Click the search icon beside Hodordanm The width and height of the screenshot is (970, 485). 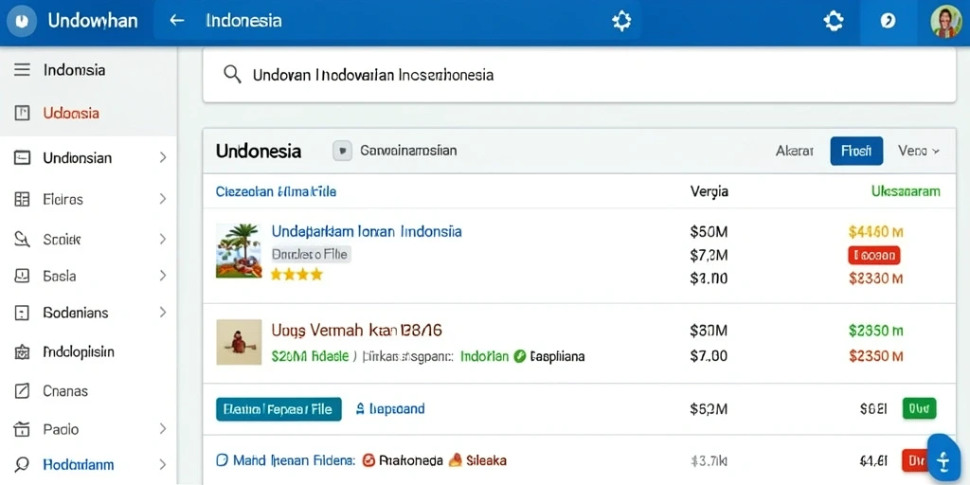[23, 464]
